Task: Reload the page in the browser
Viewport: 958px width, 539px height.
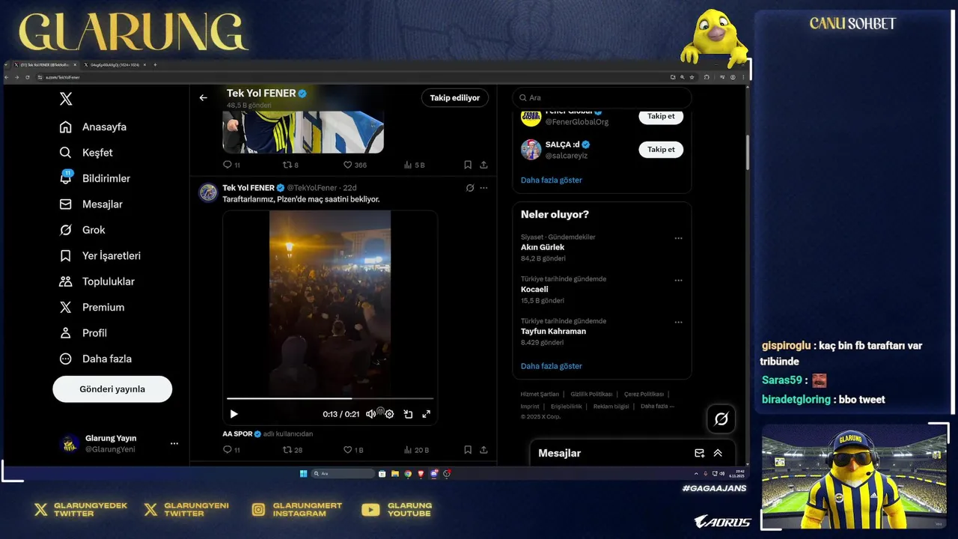Action: point(28,77)
